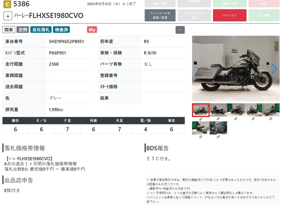Open link icon under the front-left angle thumbnail
Screen dimensions: 284x213
click(253, 119)
